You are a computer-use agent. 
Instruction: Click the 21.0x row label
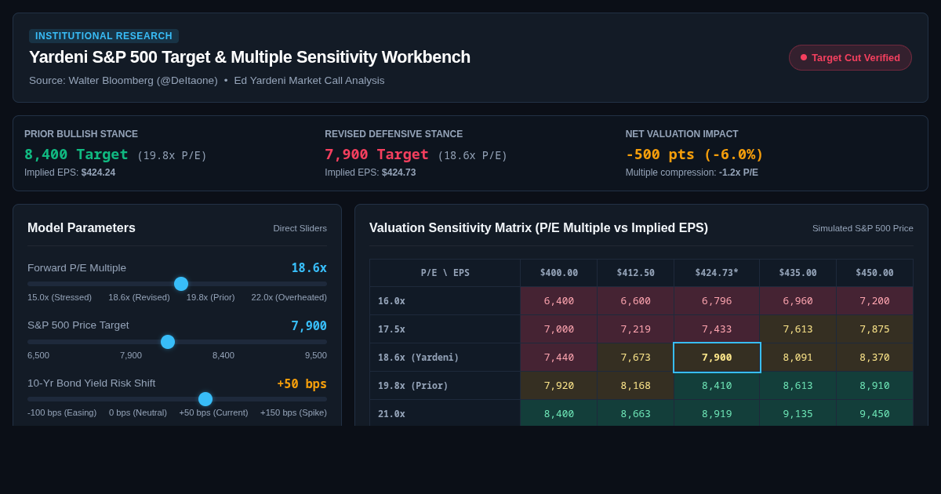[x=445, y=413]
